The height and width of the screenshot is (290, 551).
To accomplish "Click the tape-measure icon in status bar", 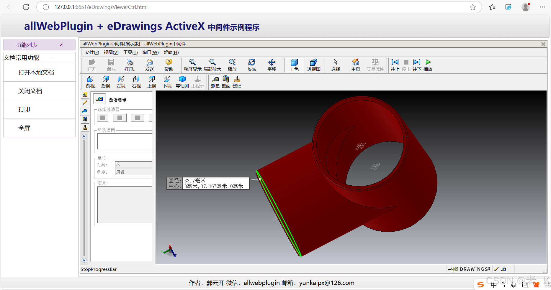I will click(x=504, y=269).
